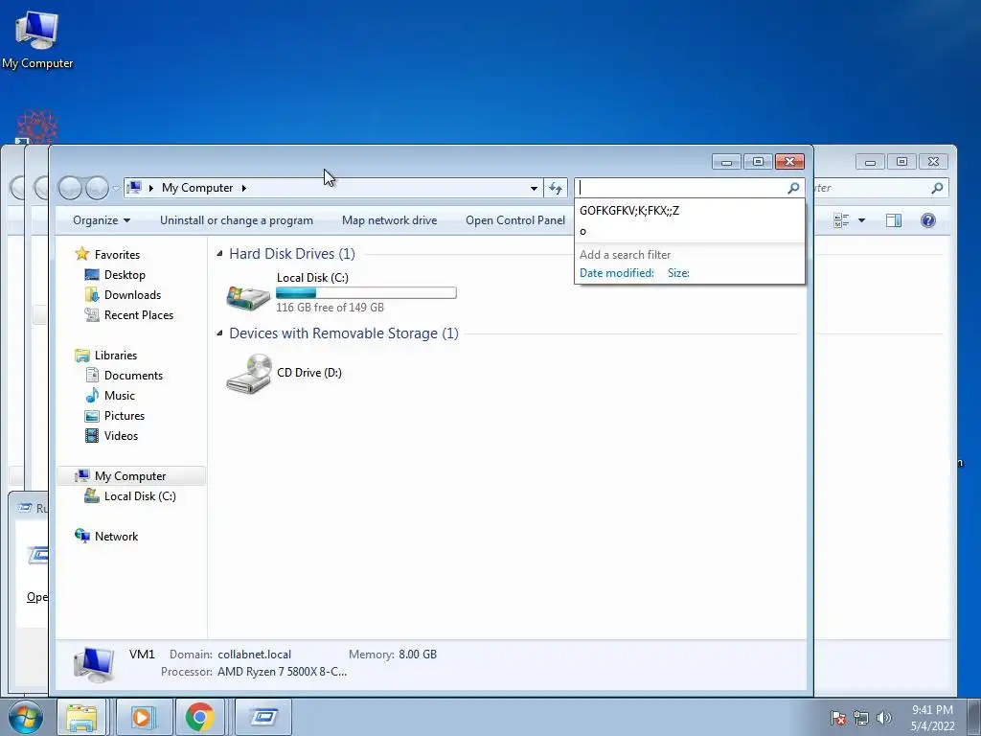Click Map network drive
This screenshot has width=981, height=736.
point(389,220)
